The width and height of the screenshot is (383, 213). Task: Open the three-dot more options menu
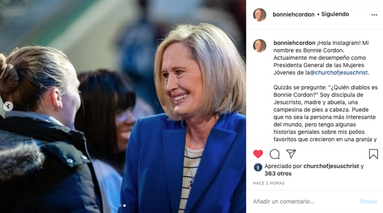click(374, 15)
